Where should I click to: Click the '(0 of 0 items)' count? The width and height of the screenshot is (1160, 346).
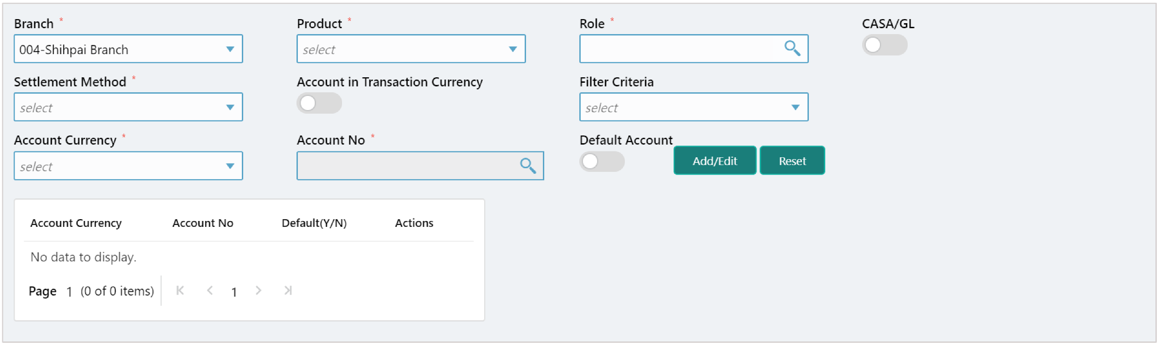coord(118,291)
